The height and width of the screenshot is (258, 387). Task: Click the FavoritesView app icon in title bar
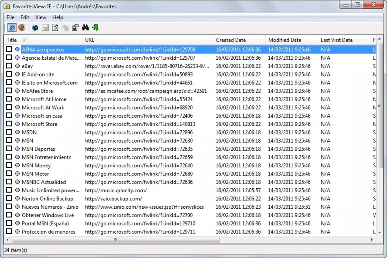click(x=7, y=6)
